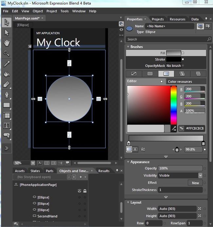Switch to the States tab
This screenshot has height=227, width=213.
(35, 171)
